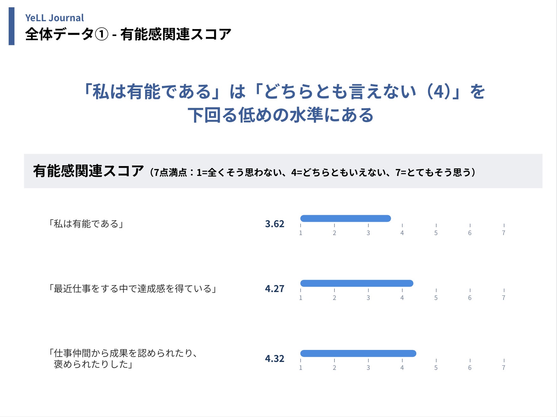The height and width of the screenshot is (417, 557).
Task: Click the 全体データ① slide title
Action: pos(128,34)
